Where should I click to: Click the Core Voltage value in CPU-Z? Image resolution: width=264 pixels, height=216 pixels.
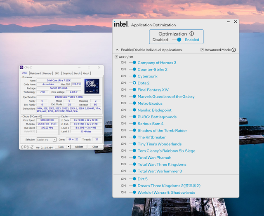[73, 92]
